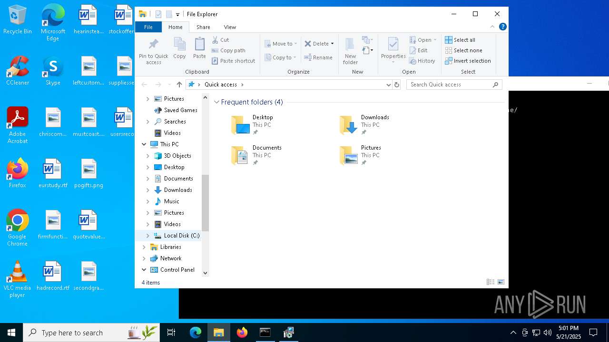Screen dimensions: 609x342
Task: Open the File menu tab
Action: pos(148,27)
